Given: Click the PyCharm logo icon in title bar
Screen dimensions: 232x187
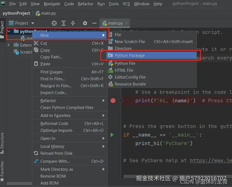Looking at the screenshot, I should click(x=3, y=3).
